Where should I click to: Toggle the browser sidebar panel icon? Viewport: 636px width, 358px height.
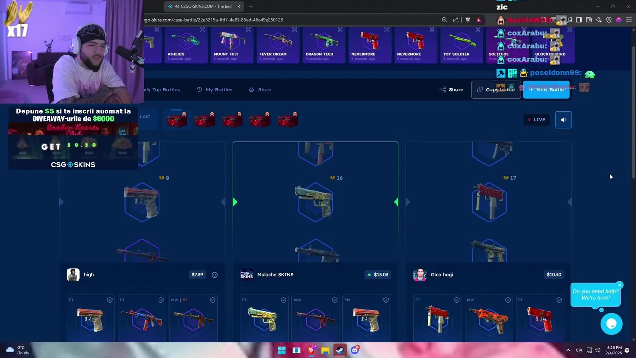tap(579, 20)
